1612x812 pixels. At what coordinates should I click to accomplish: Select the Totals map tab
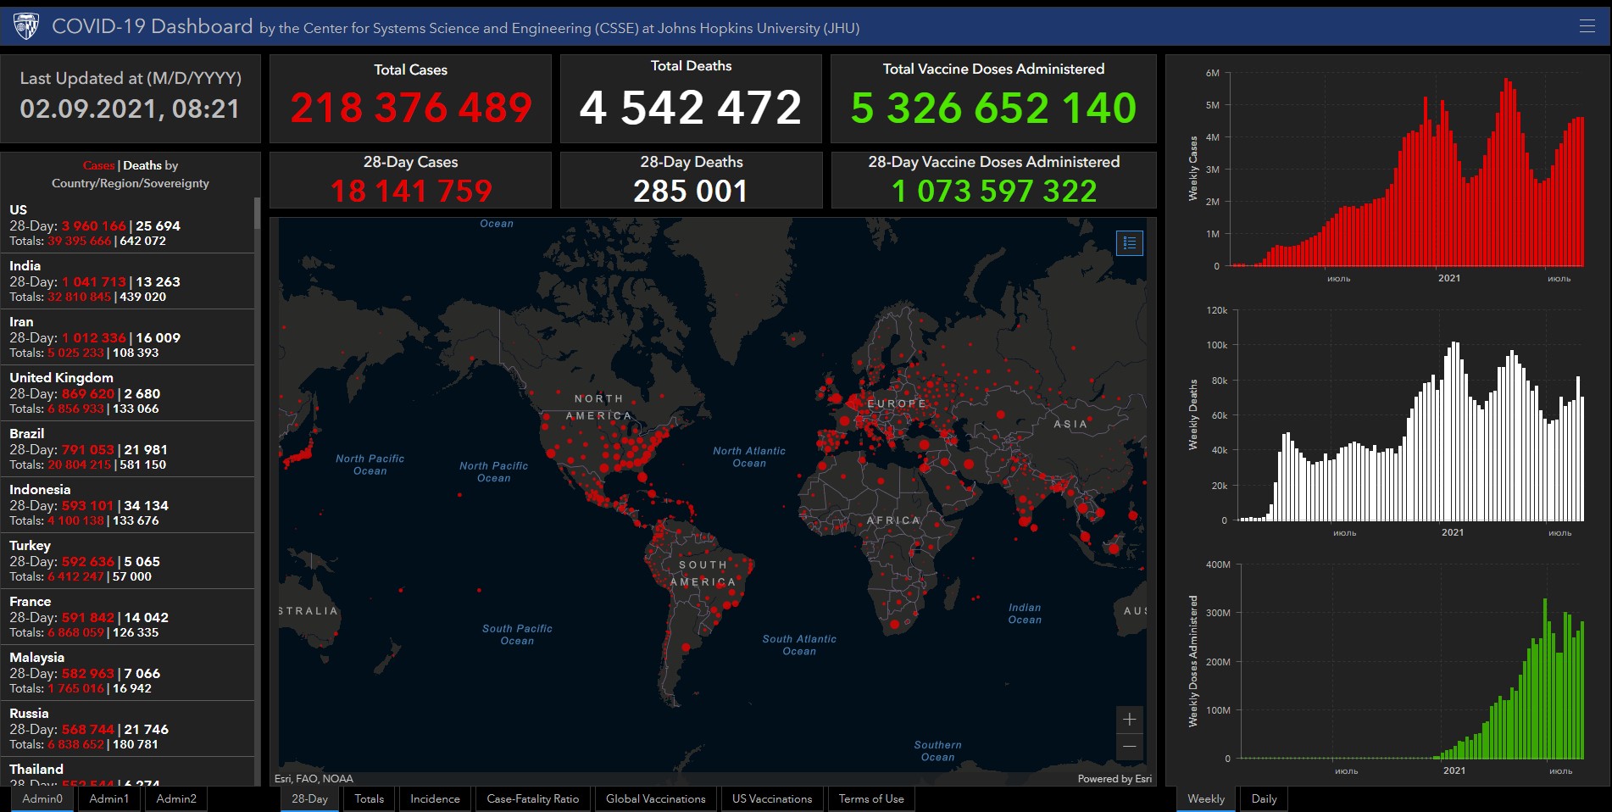[x=369, y=798]
